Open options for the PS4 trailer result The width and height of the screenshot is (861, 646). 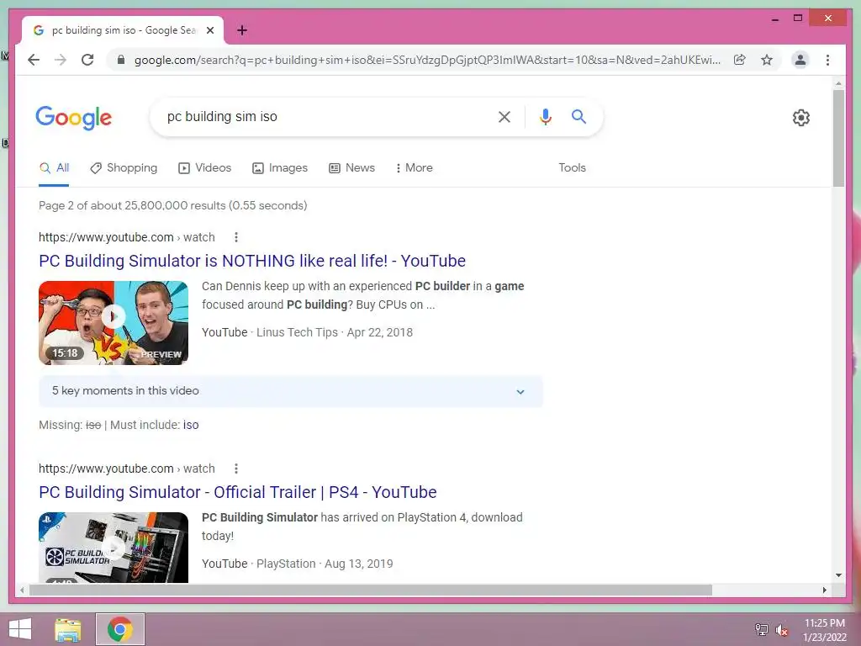coord(236,469)
